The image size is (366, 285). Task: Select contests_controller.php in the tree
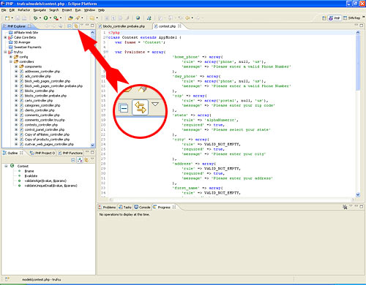(41, 125)
